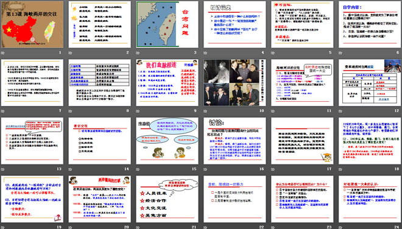Click the animation star icon under slide 6
Image resolution: width=402 pixels, height=229 pixels.
point(340,53)
